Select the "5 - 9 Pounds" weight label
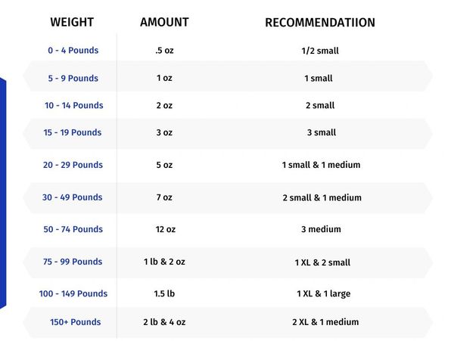Viewport: 454px width, 341px height. point(73,78)
